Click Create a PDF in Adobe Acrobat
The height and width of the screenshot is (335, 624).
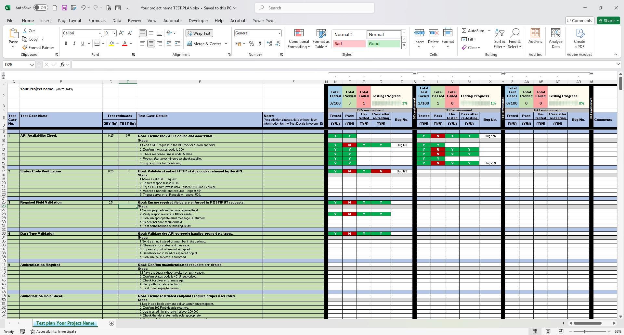click(x=579, y=39)
